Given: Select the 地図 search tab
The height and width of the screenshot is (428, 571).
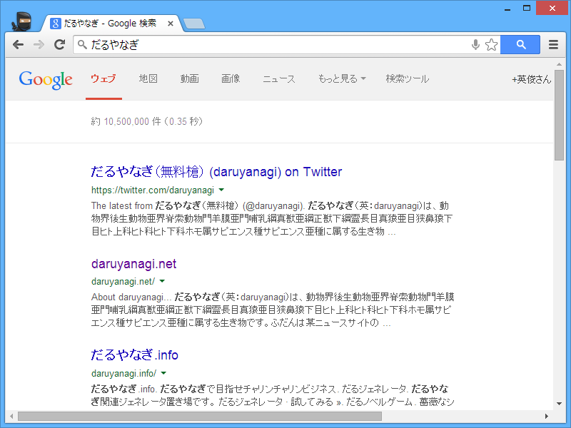Looking at the screenshot, I should pos(148,78).
